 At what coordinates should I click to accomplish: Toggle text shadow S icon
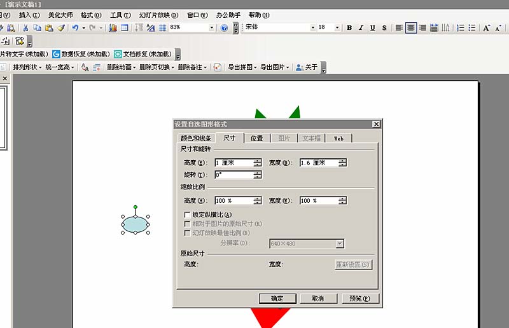pyautogui.click(x=384, y=28)
